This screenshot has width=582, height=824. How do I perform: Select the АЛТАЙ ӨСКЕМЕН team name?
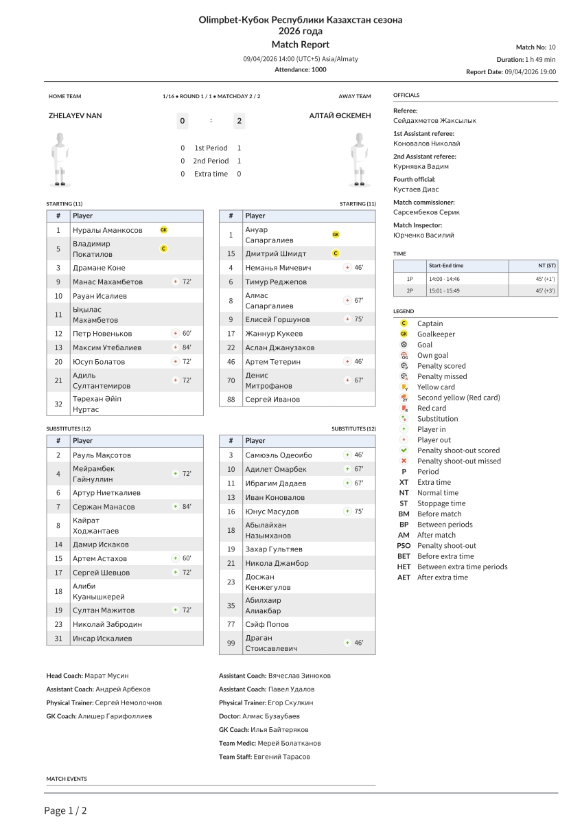[x=340, y=115]
